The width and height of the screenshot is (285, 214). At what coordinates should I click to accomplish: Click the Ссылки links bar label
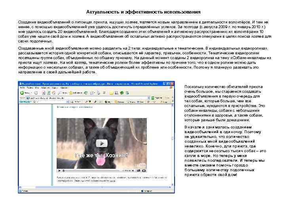167,98
